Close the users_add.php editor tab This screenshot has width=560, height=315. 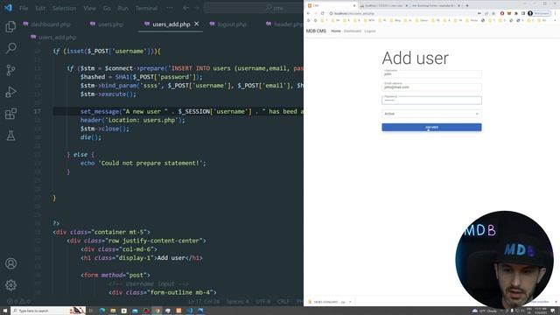(196, 24)
